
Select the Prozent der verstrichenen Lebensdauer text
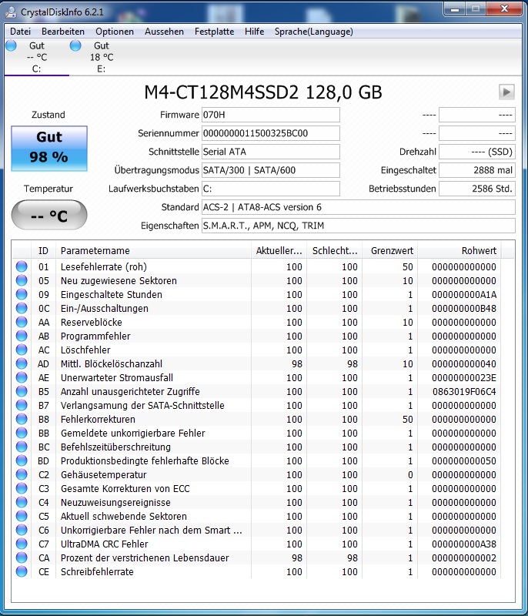[145, 557]
